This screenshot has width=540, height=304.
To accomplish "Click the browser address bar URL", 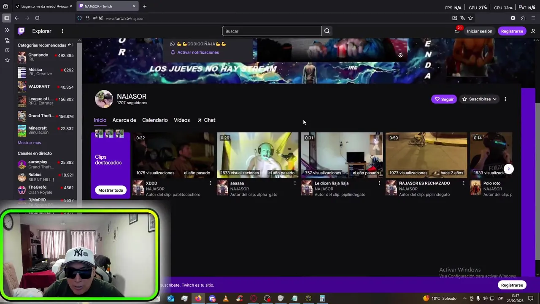I will [124, 18].
